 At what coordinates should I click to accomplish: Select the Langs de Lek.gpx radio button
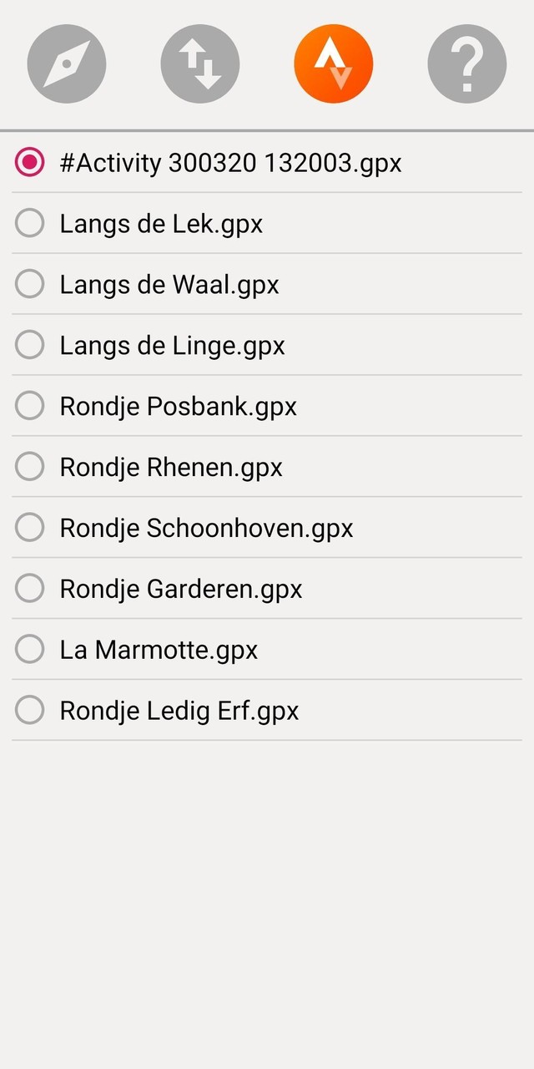(30, 223)
